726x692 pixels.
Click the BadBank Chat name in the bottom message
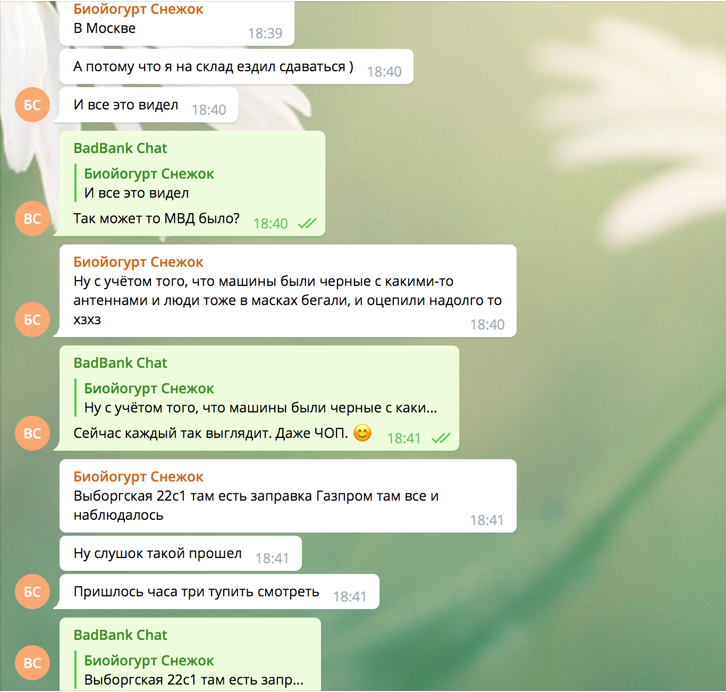120,635
